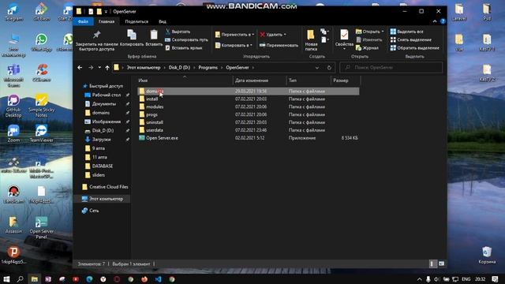The width and height of the screenshot is (505, 284).
Task: Click Открыть in ribbon
Action: pos(369,32)
